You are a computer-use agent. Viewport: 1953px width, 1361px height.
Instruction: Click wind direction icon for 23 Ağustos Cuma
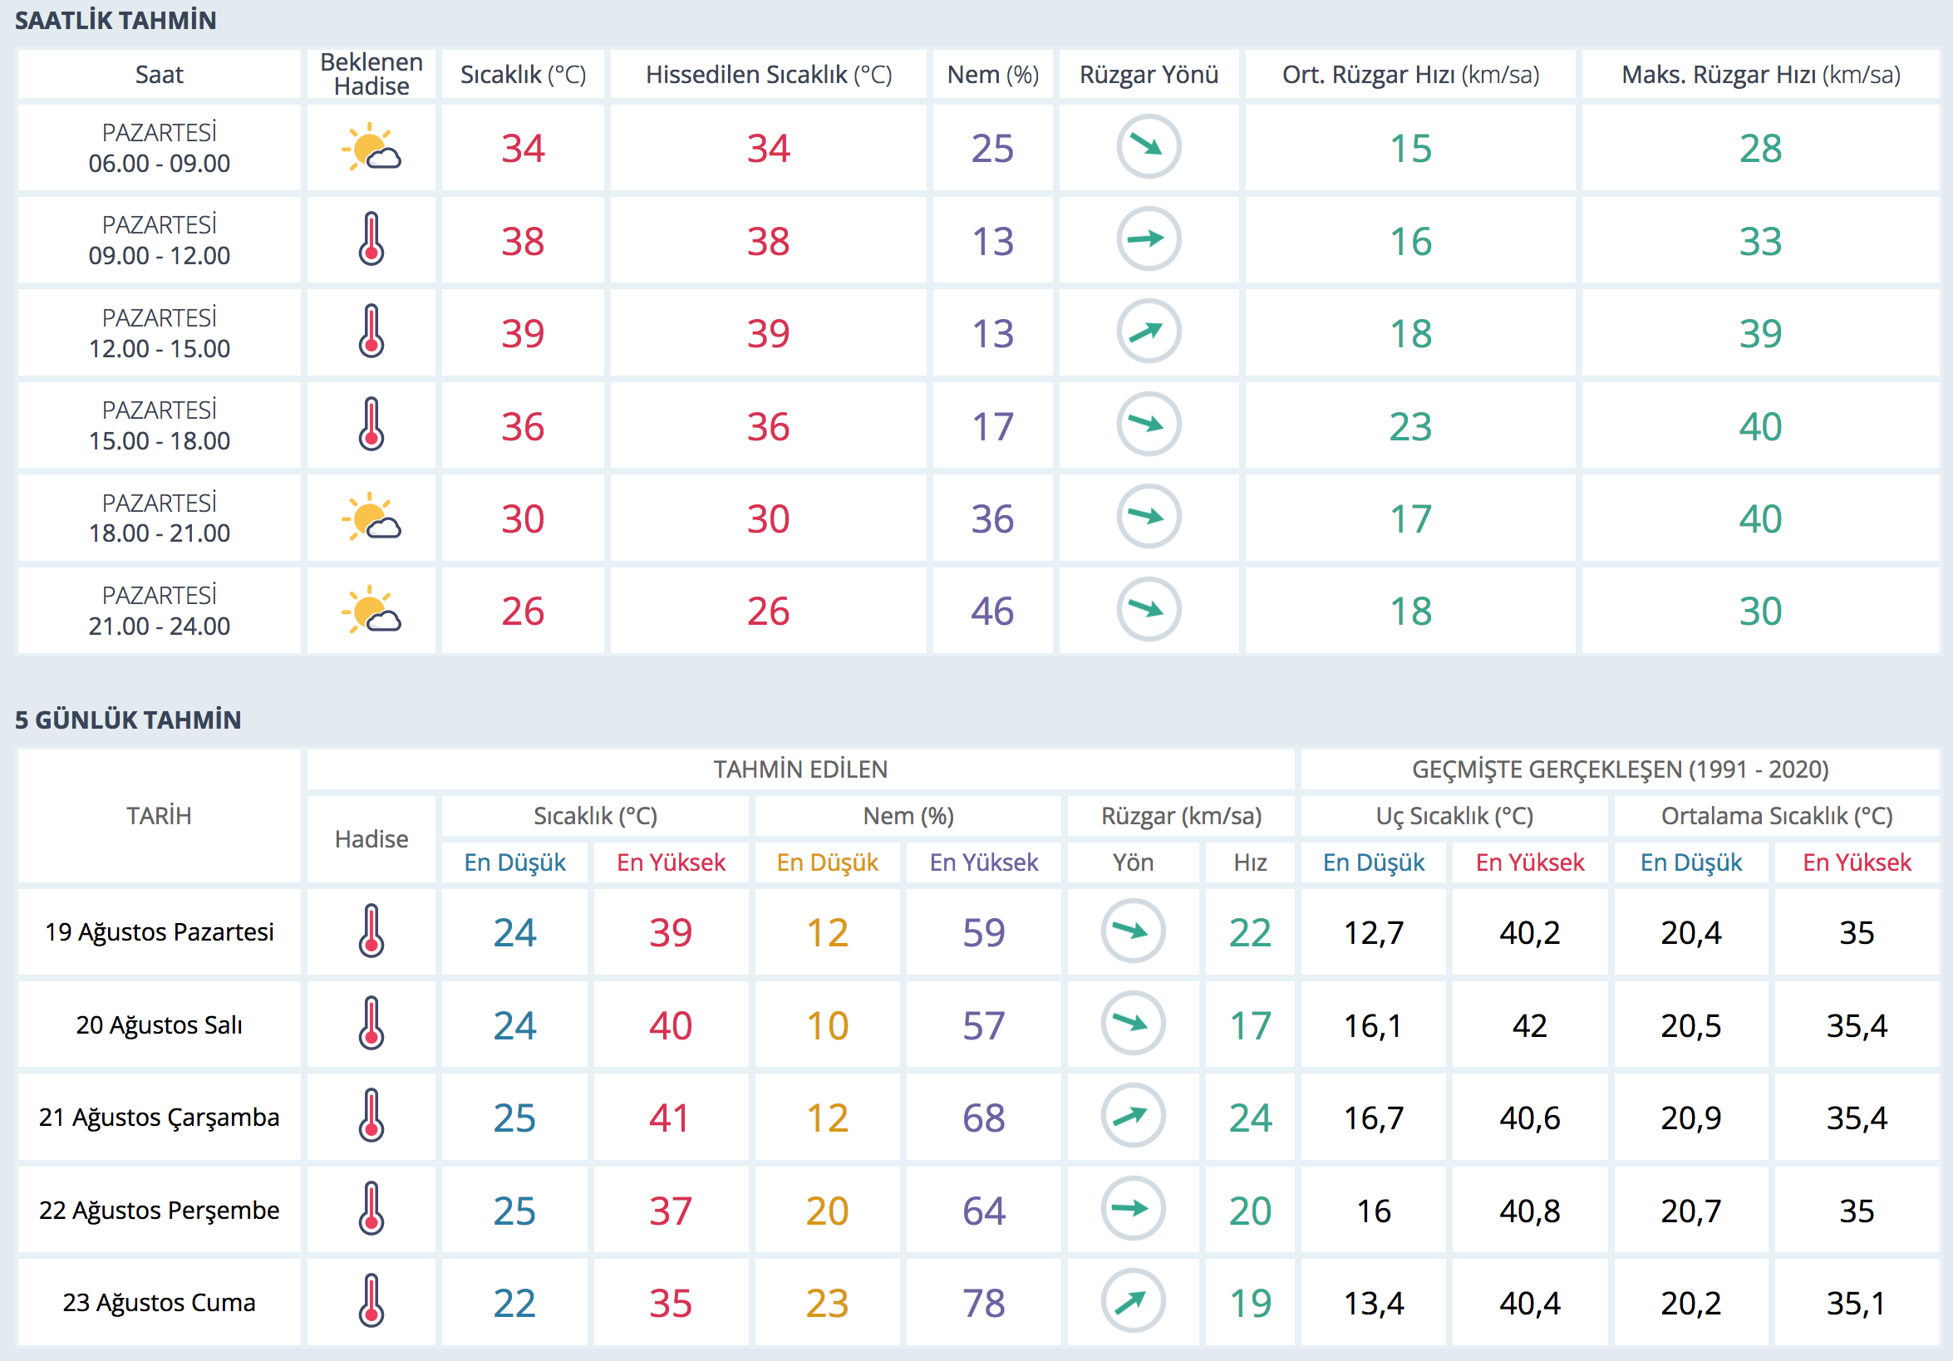1132,1301
